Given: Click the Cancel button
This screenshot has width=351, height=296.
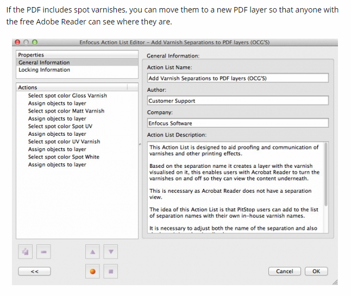Looking at the screenshot, I should 285,272.
